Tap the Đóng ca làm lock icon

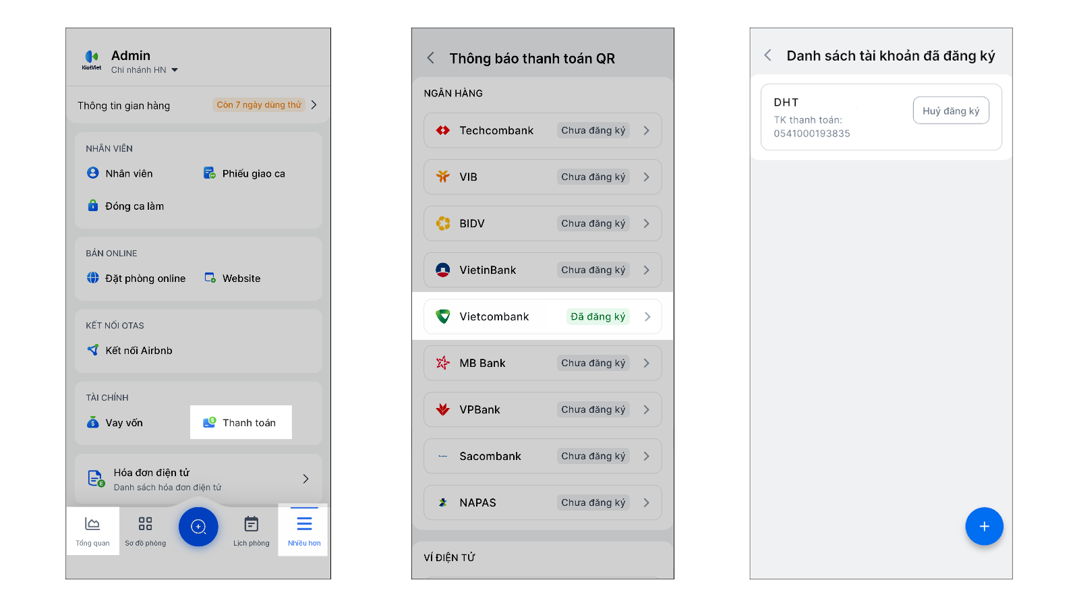pos(93,206)
